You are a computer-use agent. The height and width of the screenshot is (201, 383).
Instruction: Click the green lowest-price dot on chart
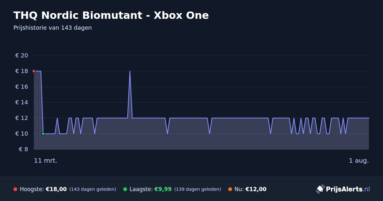pos(43,134)
